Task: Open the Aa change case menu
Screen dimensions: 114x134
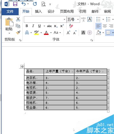Action: (x=57, y=33)
